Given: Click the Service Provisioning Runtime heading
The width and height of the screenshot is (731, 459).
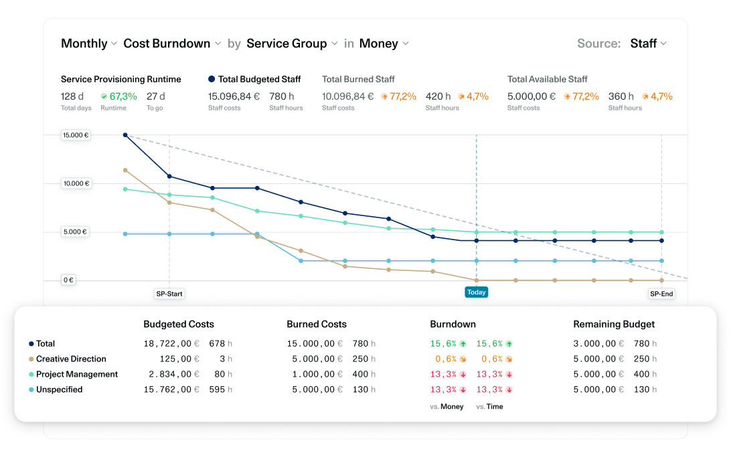Looking at the screenshot, I should coord(120,79).
